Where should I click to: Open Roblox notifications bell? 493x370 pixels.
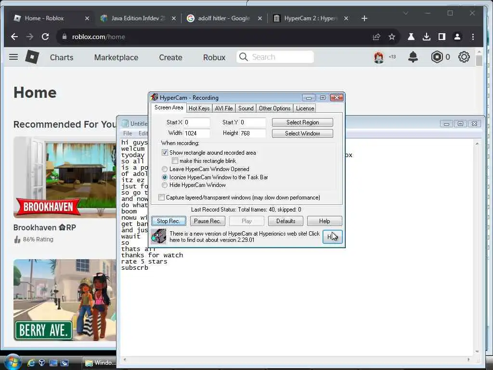[x=413, y=57]
